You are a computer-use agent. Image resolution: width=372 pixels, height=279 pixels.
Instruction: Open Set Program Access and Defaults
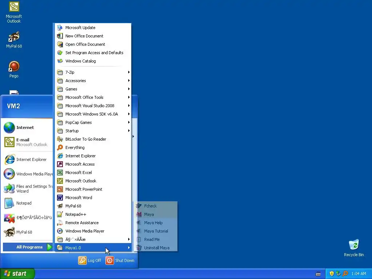(x=93, y=53)
